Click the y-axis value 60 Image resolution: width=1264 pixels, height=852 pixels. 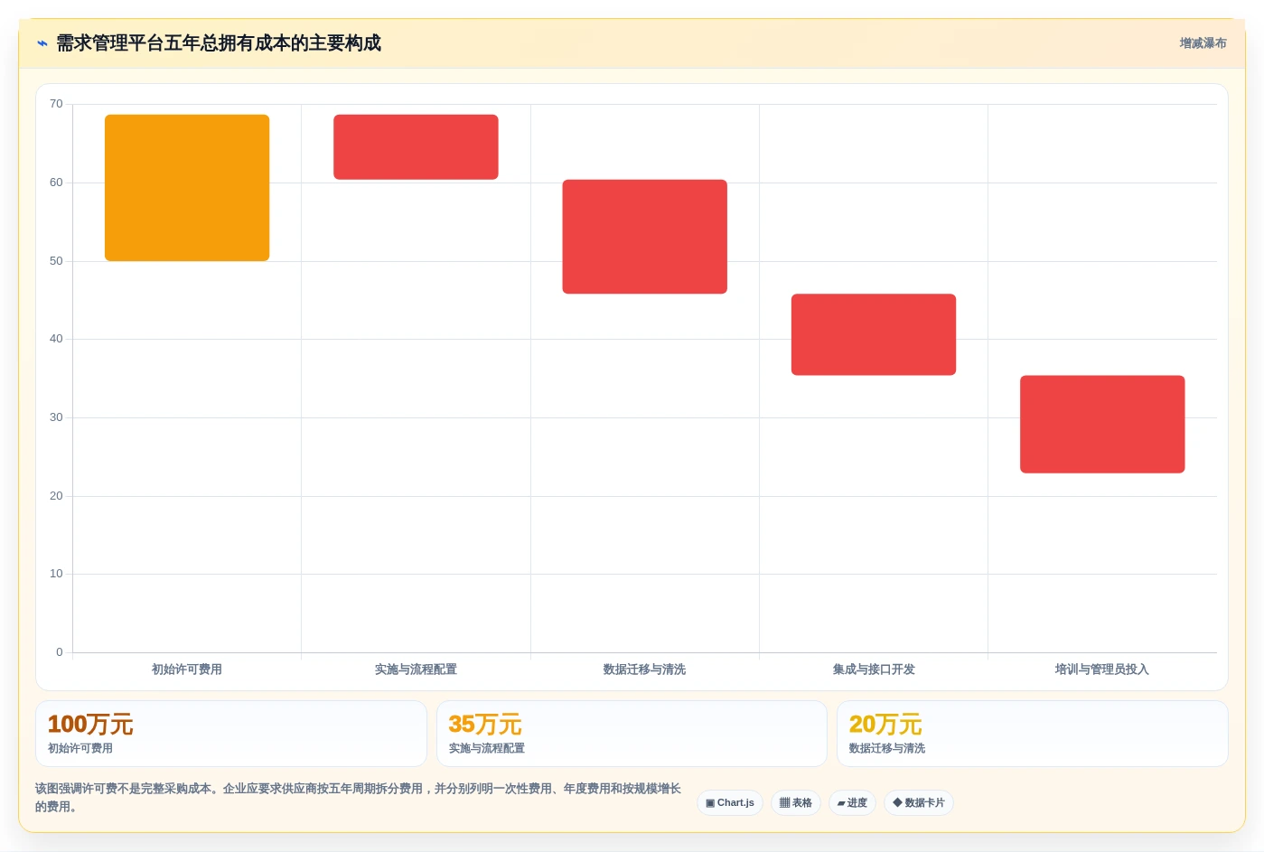pos(56,183)
